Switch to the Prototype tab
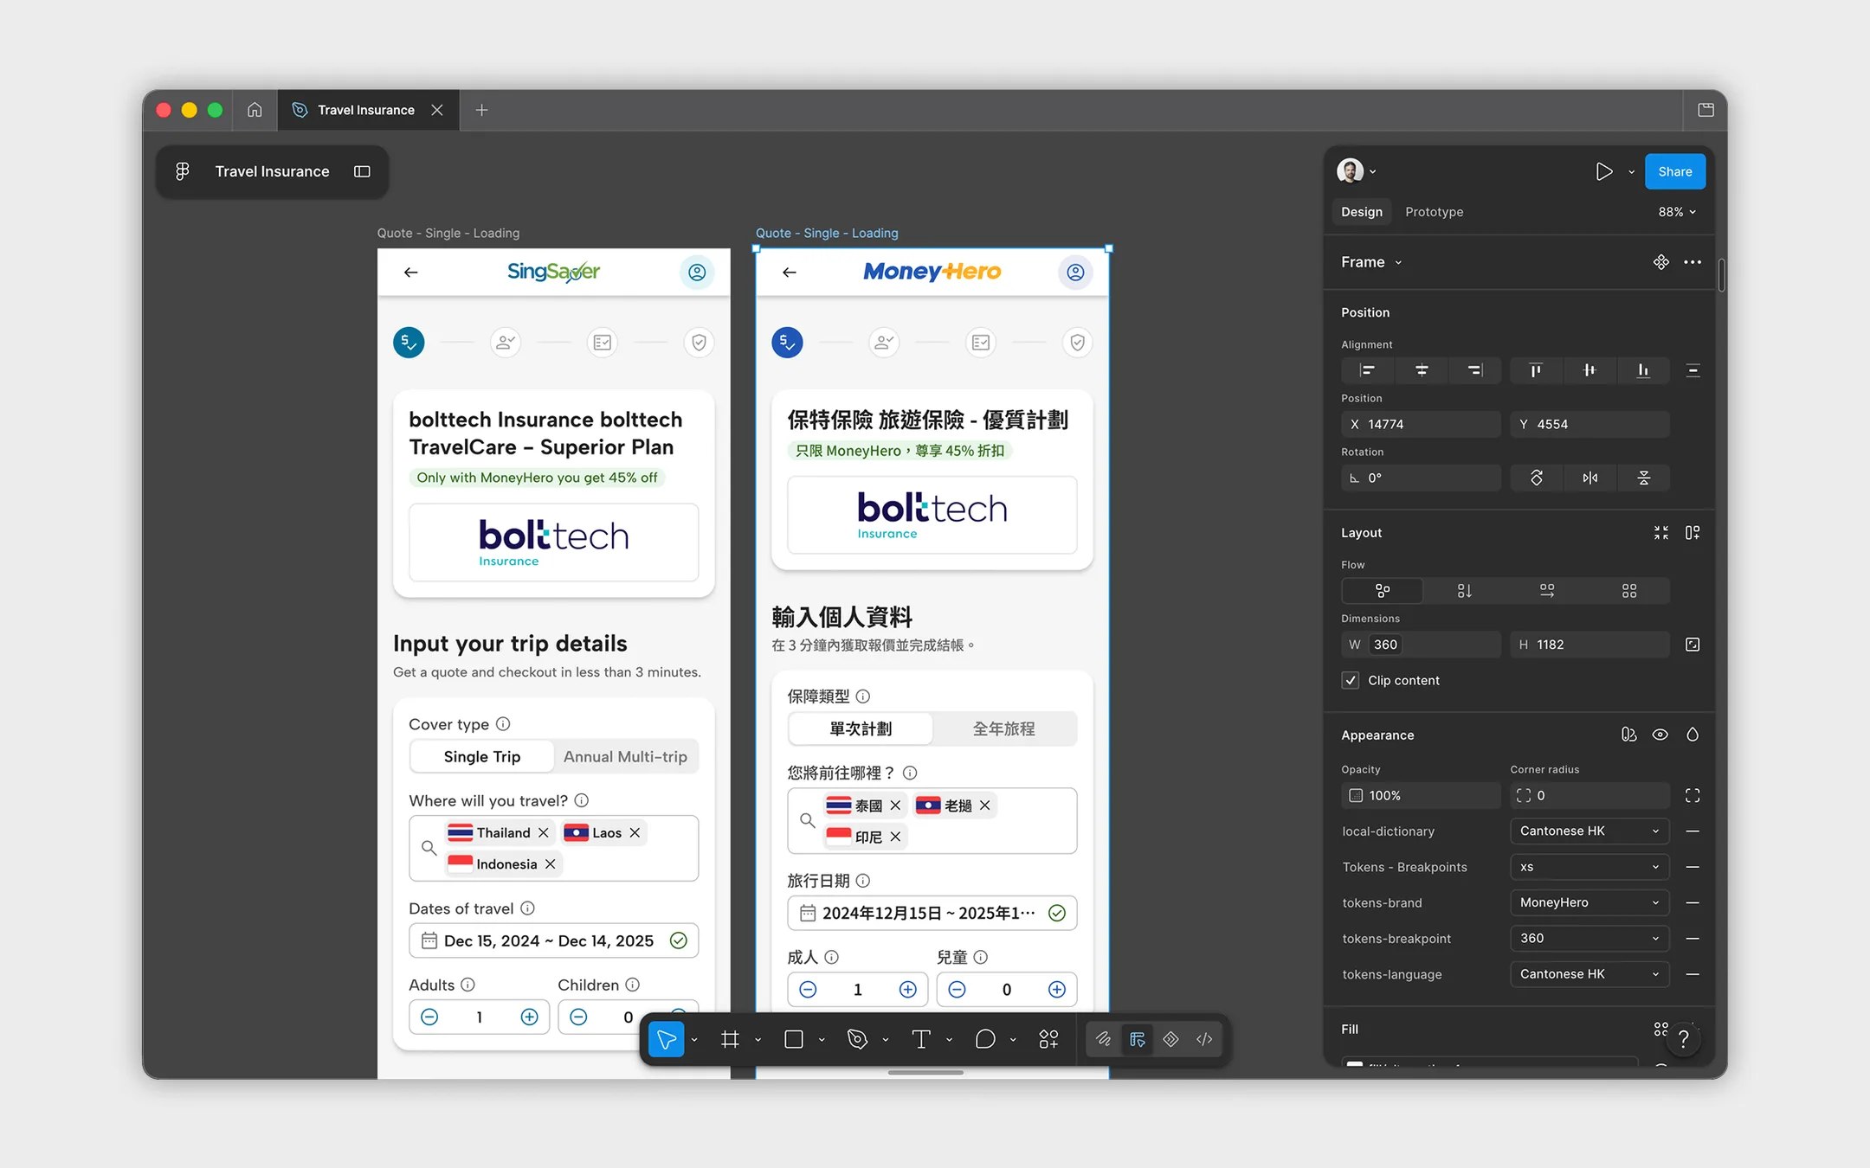Screen dimensions: 1870x1168 pyautogui.click(x=1434, y=212)
